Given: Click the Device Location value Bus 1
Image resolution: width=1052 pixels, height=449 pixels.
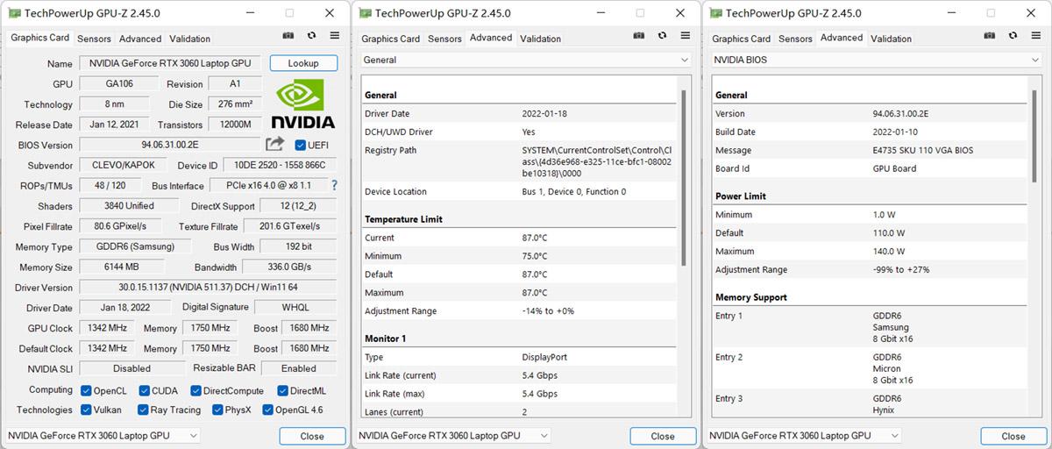Looking at the screenshot, I should pyautogui.click(x=574, y=191).
